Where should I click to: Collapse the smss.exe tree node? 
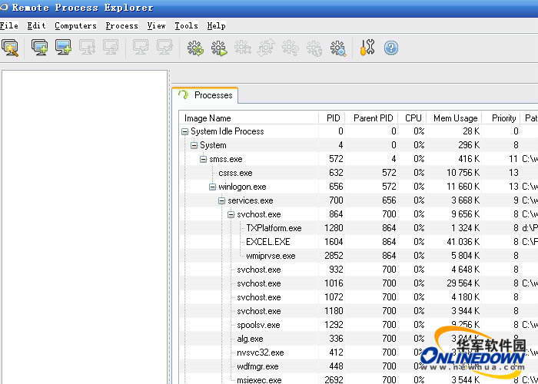(x=203, y=159)
